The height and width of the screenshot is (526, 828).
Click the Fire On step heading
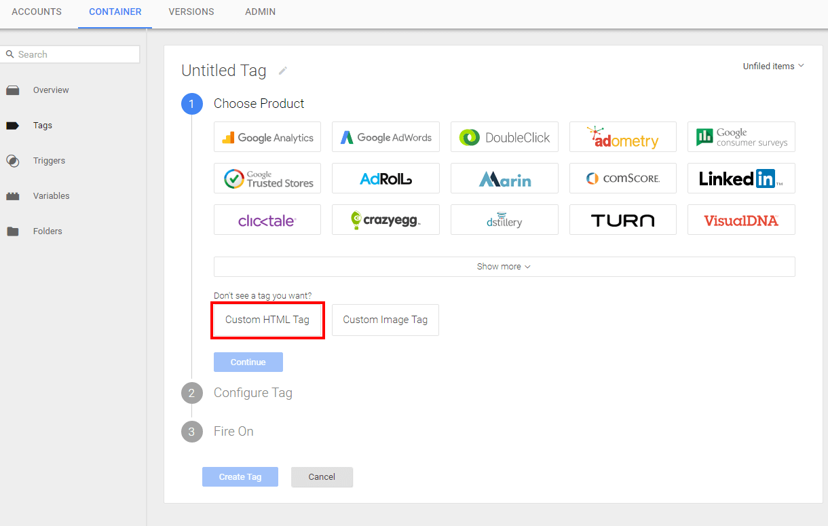click(233, 432)
